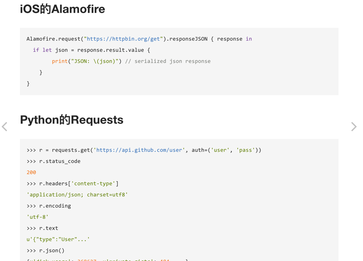Click the httpbin.org/get URL in code
This screenshot has width=363, height=261.
click(123, 39)
